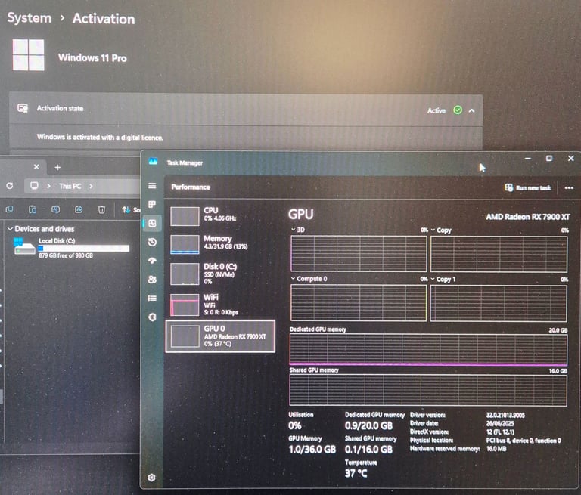The height and width of the screenshot is (495, 581).
Task: Expand chevron after This PC in address bar
Action: tap(91, 186)
